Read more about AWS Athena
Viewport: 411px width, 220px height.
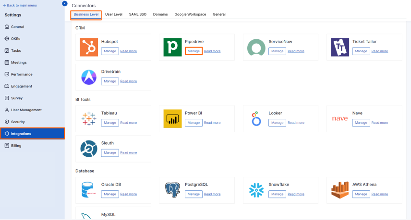click(379, 194)
